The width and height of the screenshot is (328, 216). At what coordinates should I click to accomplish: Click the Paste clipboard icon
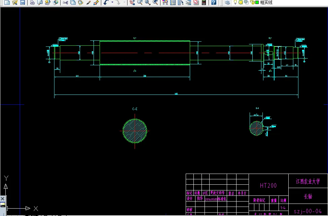tap(80, 2)
